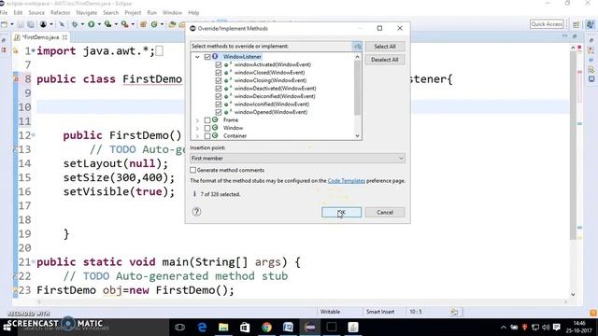598x336 pixels.
Task: Uncheck windowDeactivated(WindowEvent) checkbox
Action: (x=218, y=89)
